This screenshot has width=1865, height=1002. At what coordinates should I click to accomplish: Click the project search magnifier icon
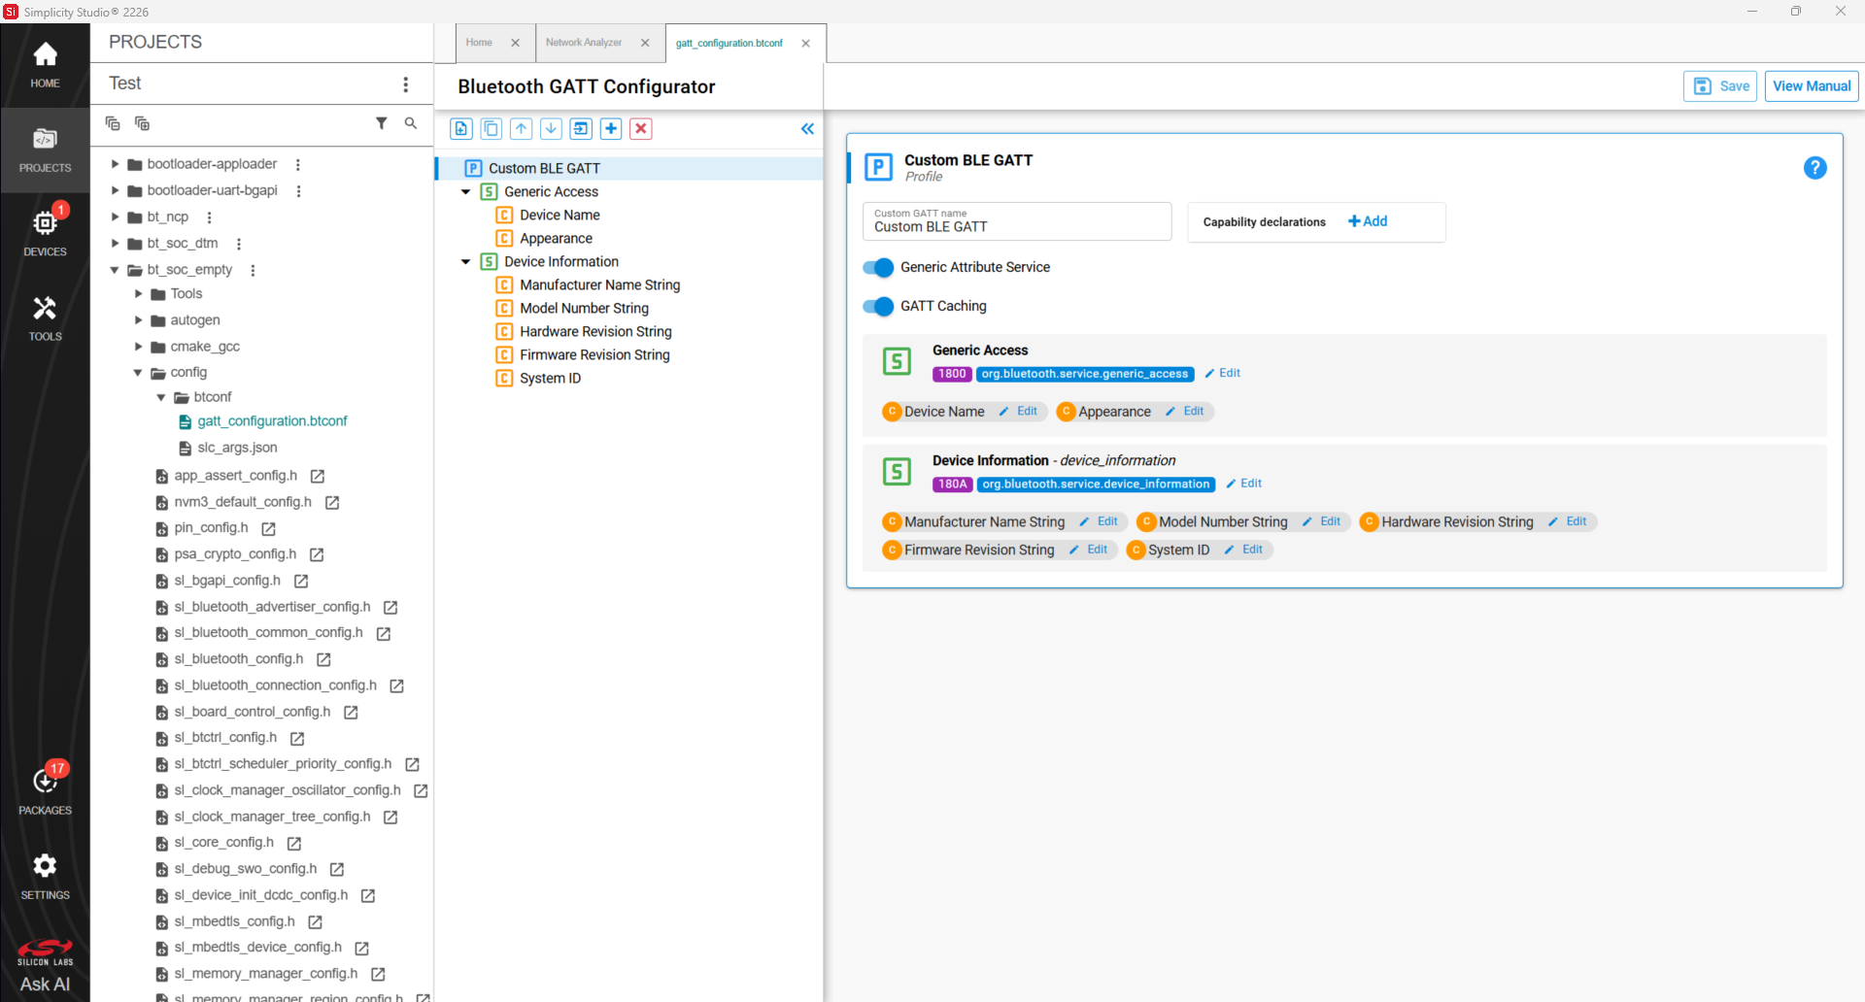click(411, 123)
